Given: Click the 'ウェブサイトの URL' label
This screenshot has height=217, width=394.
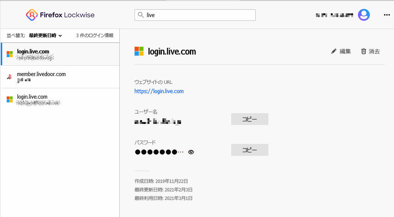Looking at the screenshot, I should (x=154, y=82).
